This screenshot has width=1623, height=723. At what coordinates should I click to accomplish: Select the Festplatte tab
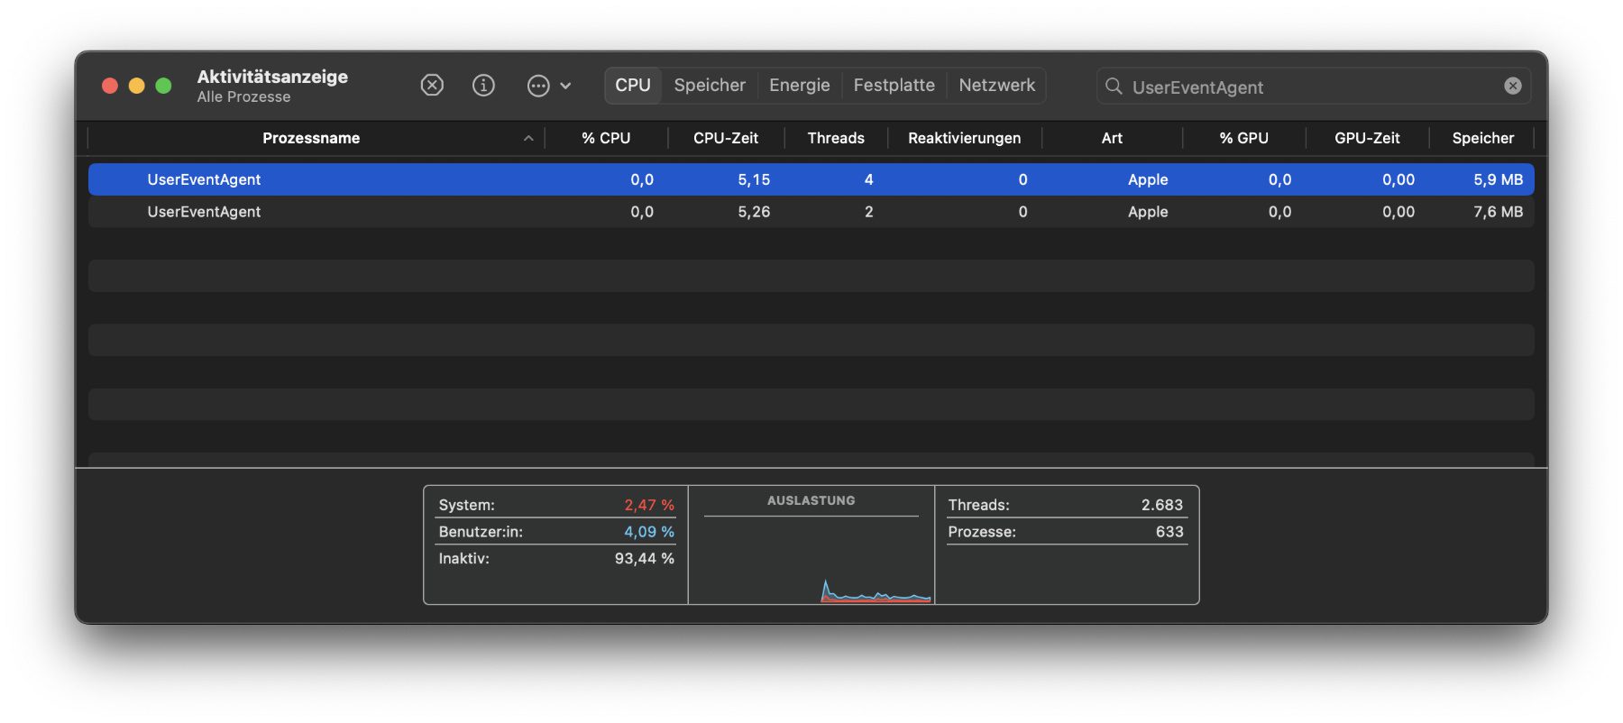point(894,86)
